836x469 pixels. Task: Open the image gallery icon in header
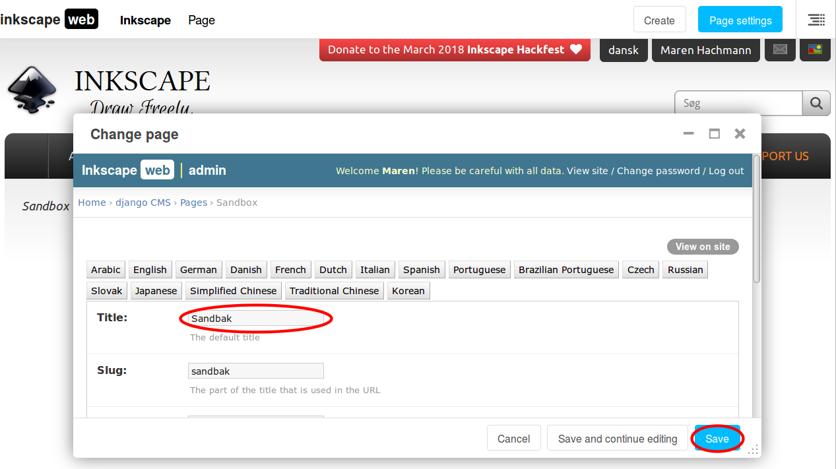pyautogui.click(x=815, y=49)
